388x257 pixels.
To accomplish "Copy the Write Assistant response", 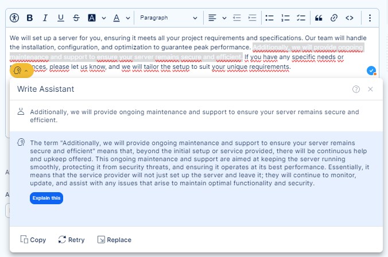I will 33,240.
